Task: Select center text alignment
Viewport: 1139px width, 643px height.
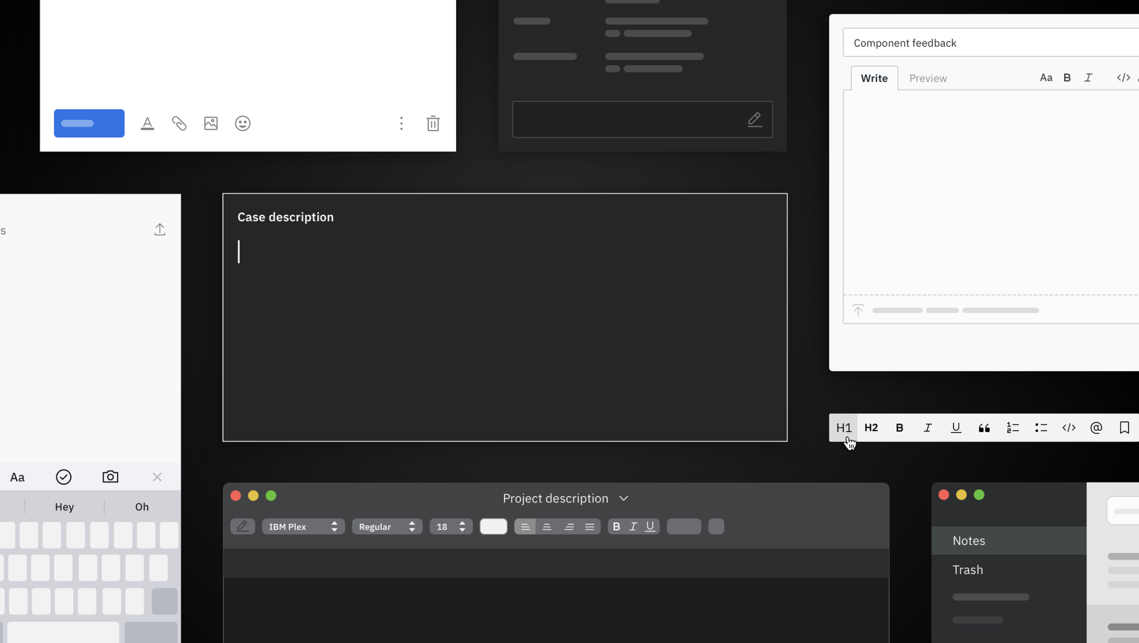Action: click(546, 527)
